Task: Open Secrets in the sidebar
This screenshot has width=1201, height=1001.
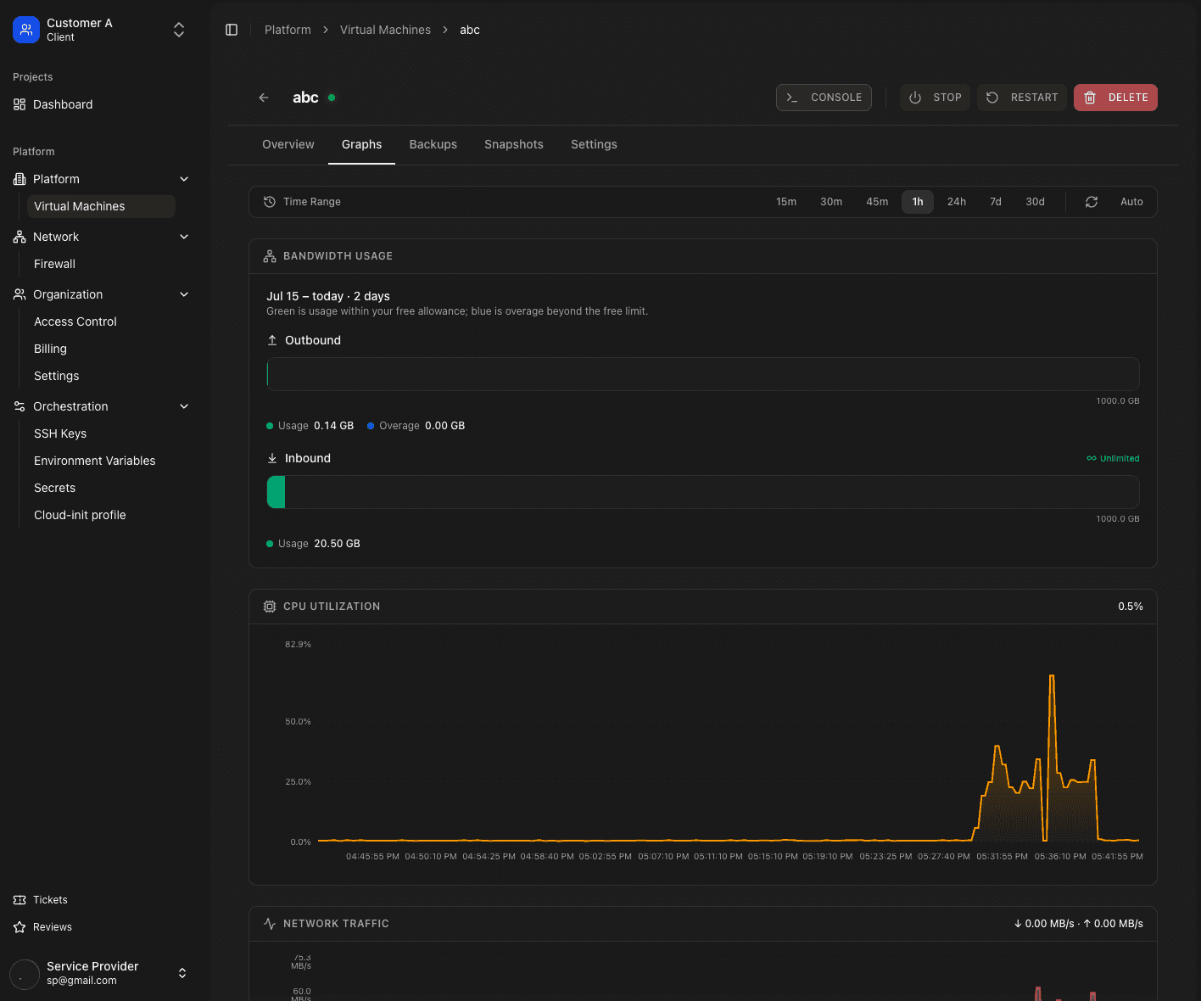Action: (101, 488)
